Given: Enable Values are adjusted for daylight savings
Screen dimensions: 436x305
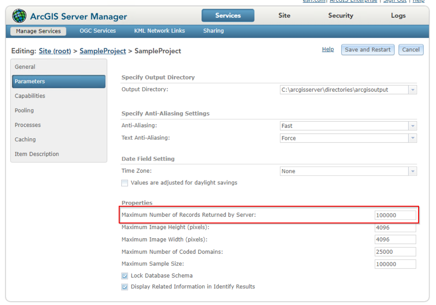Looking at the screenshot, I should pos(125,183).
